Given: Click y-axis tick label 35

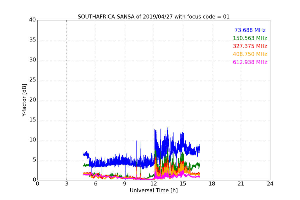Looking at the screenshot, I should (32, 40).
